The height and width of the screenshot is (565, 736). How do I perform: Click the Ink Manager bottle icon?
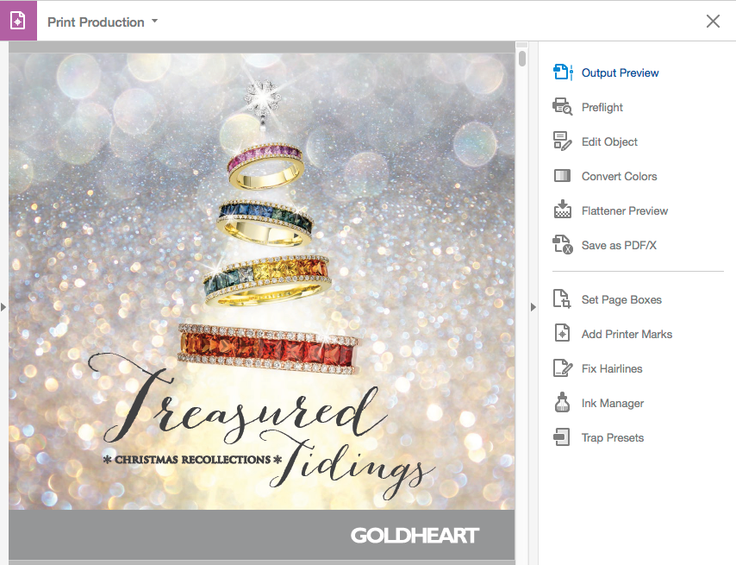(x=562, y=403)
